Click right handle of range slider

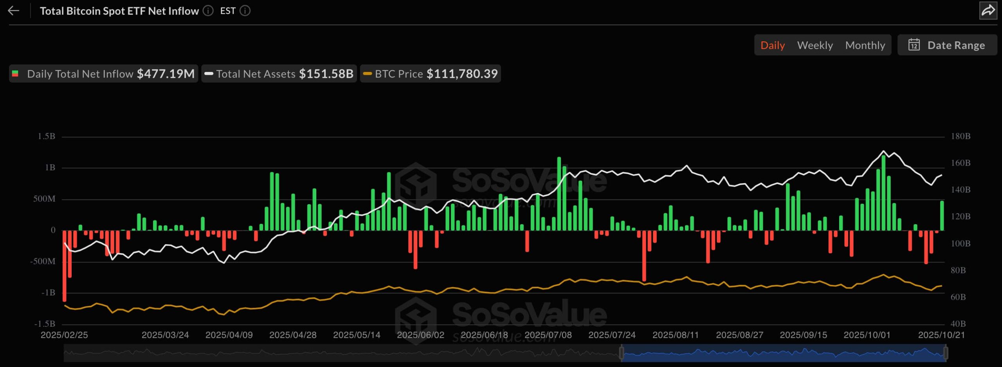pos(946,353)
